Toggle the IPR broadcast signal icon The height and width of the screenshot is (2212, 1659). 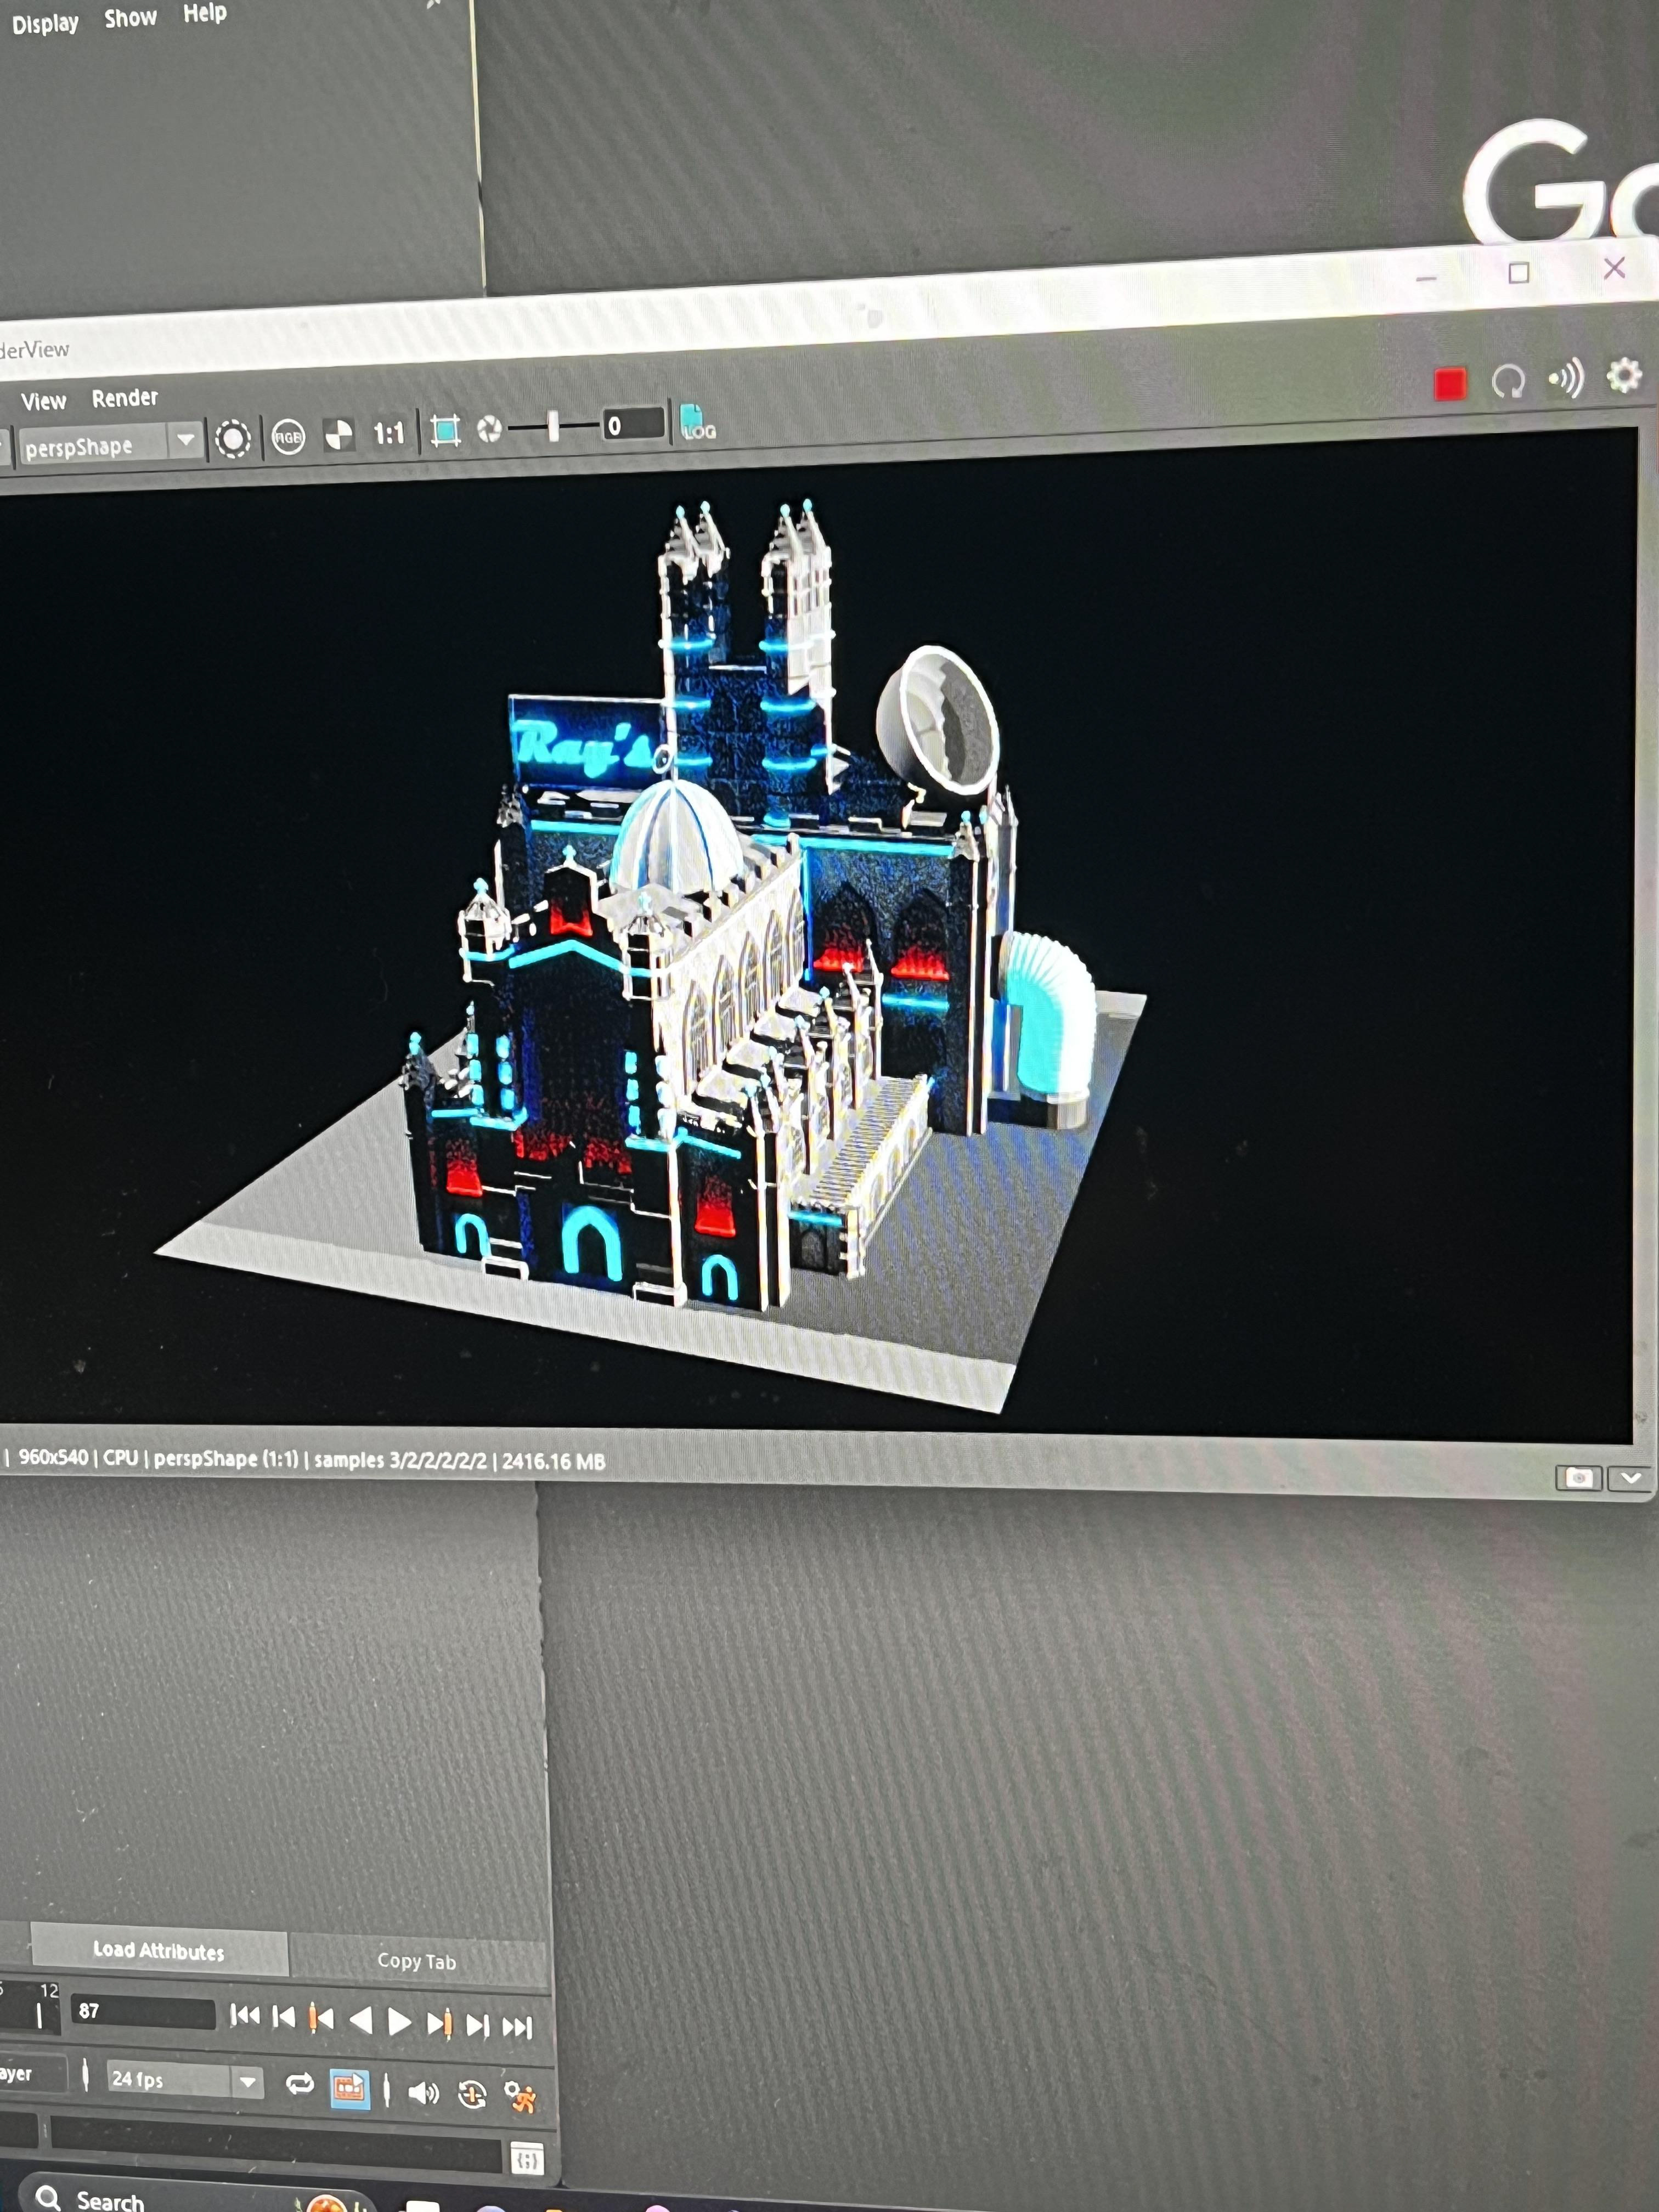tap(1567, 378)
